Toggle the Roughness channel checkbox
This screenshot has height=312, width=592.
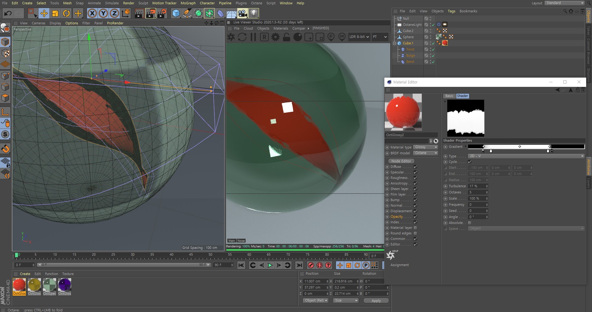415,178
